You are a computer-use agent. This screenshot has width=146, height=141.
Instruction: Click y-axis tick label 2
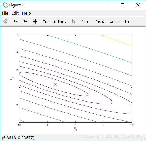[17, 70]
